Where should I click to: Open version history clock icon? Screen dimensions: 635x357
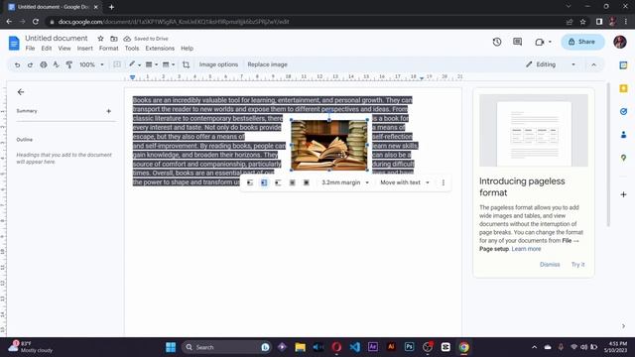(497, 42)
